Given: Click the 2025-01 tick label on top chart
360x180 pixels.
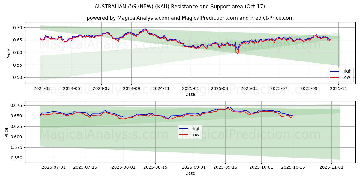Looking at the screenshot, I should point(191,89).
